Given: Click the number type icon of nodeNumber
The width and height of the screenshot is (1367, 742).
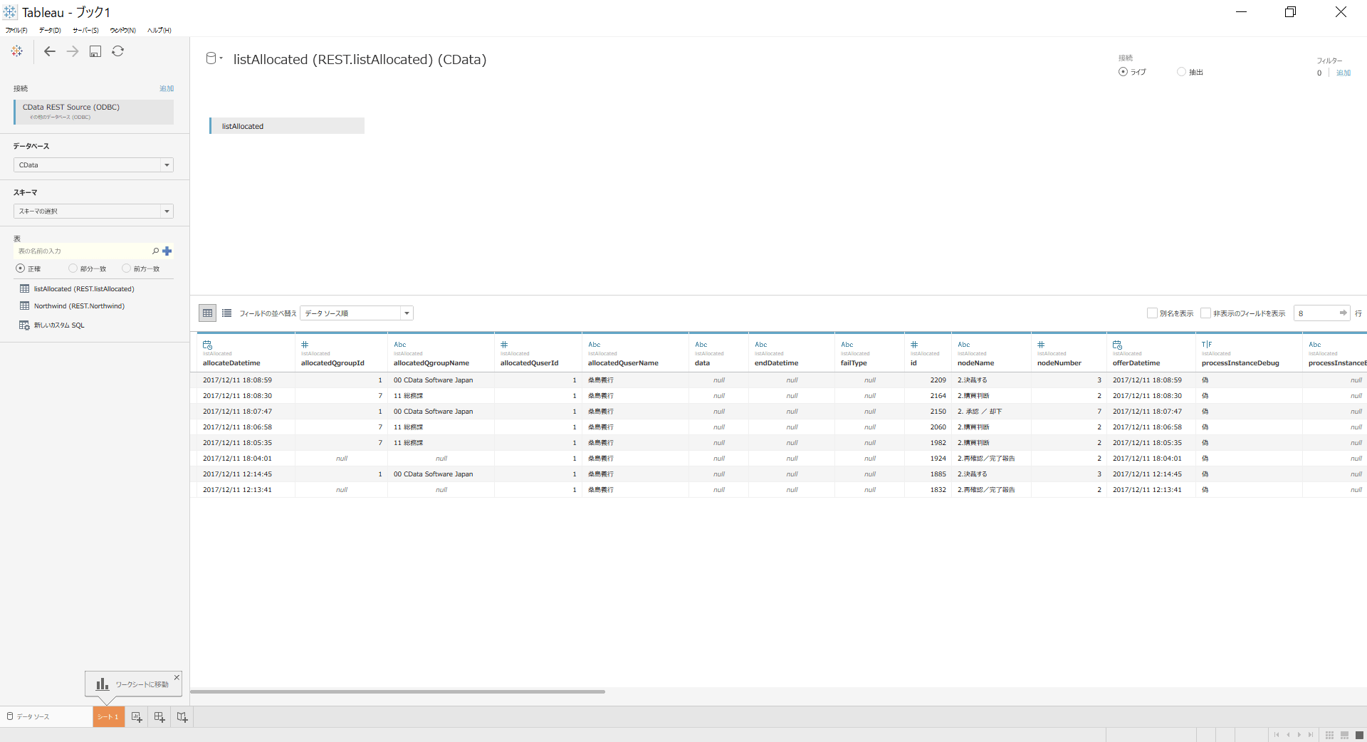Looking at the screenshot, I should [1041, 345].
